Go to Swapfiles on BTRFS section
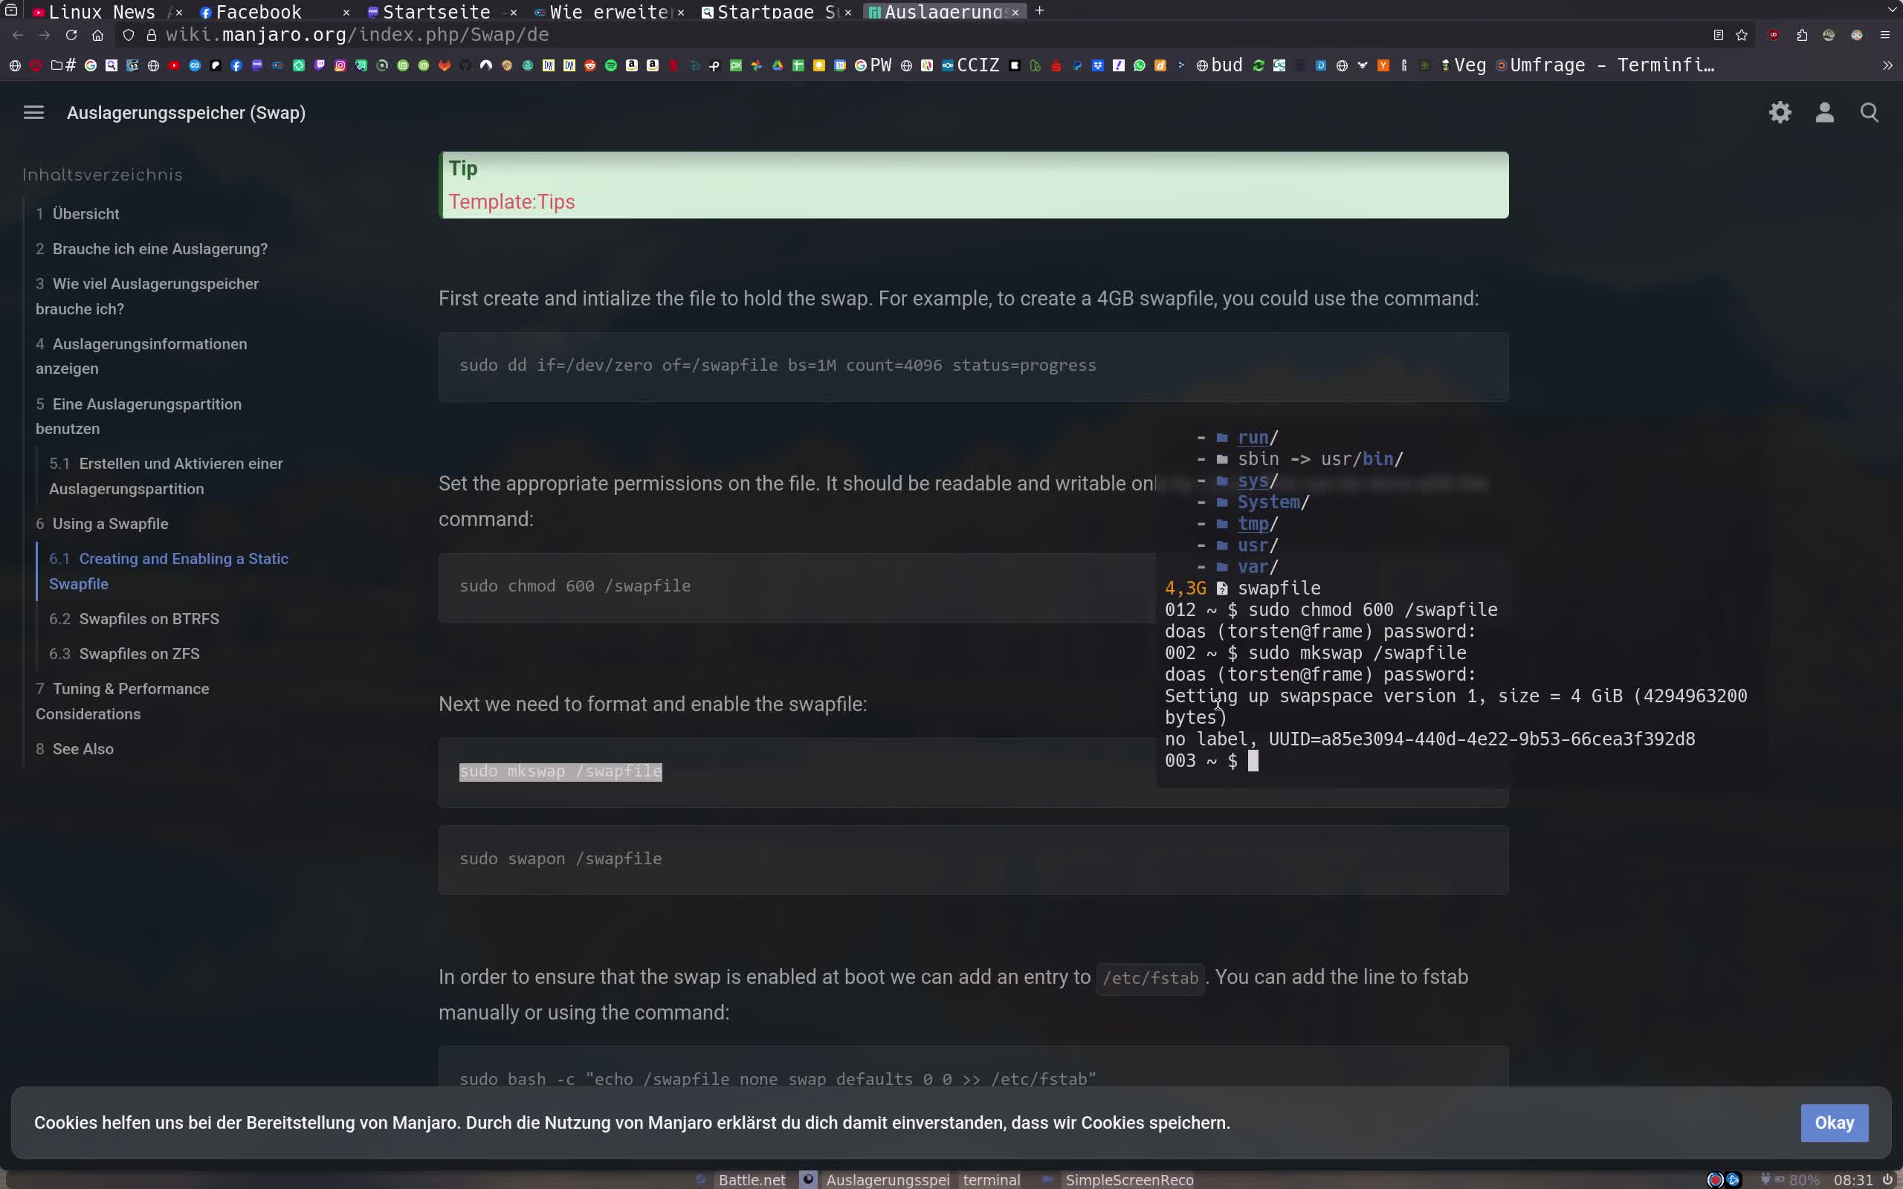Image resolution: width=1903 pixels, height=1189 pixels. (x=149, y=619)
